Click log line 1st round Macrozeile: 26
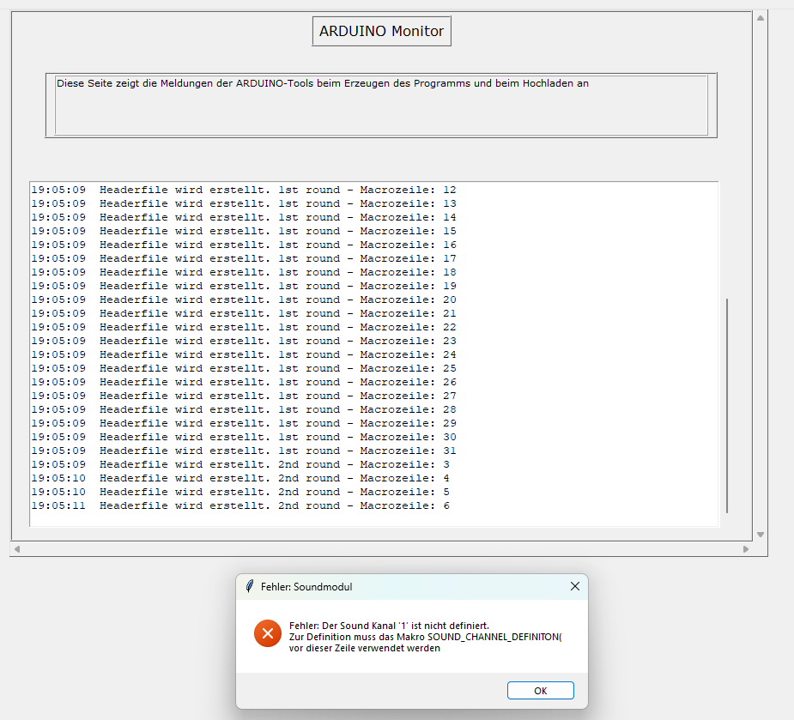The height and width of the screenshot is (720, 794). tap(244, 382)
